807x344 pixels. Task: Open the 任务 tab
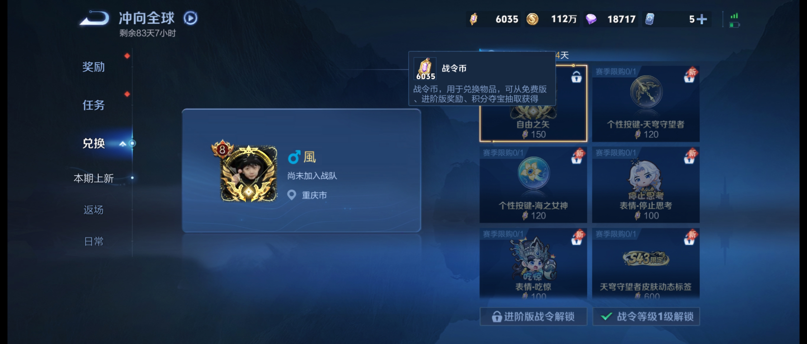click(x=93, y=105)
